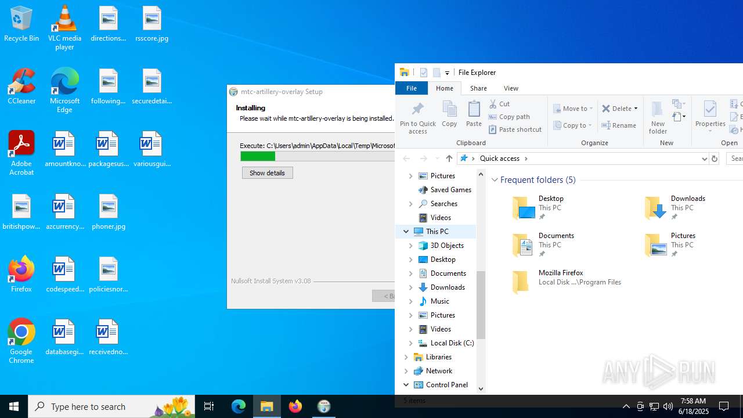Click Paste shortcut in ribbon

(x=515, y=129)
